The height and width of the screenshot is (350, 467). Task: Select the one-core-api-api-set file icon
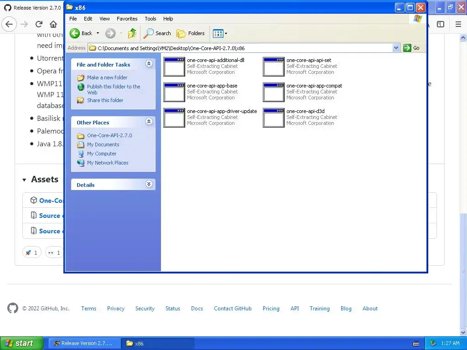coord(274,67)
